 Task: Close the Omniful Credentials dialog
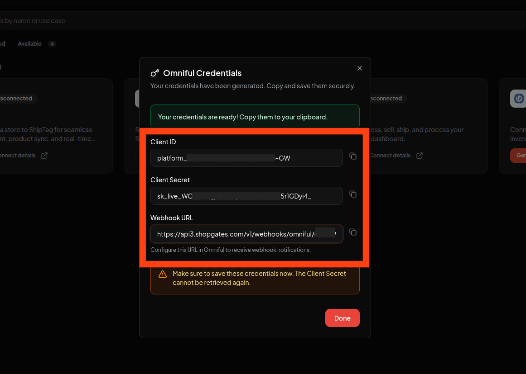point(360,68)
